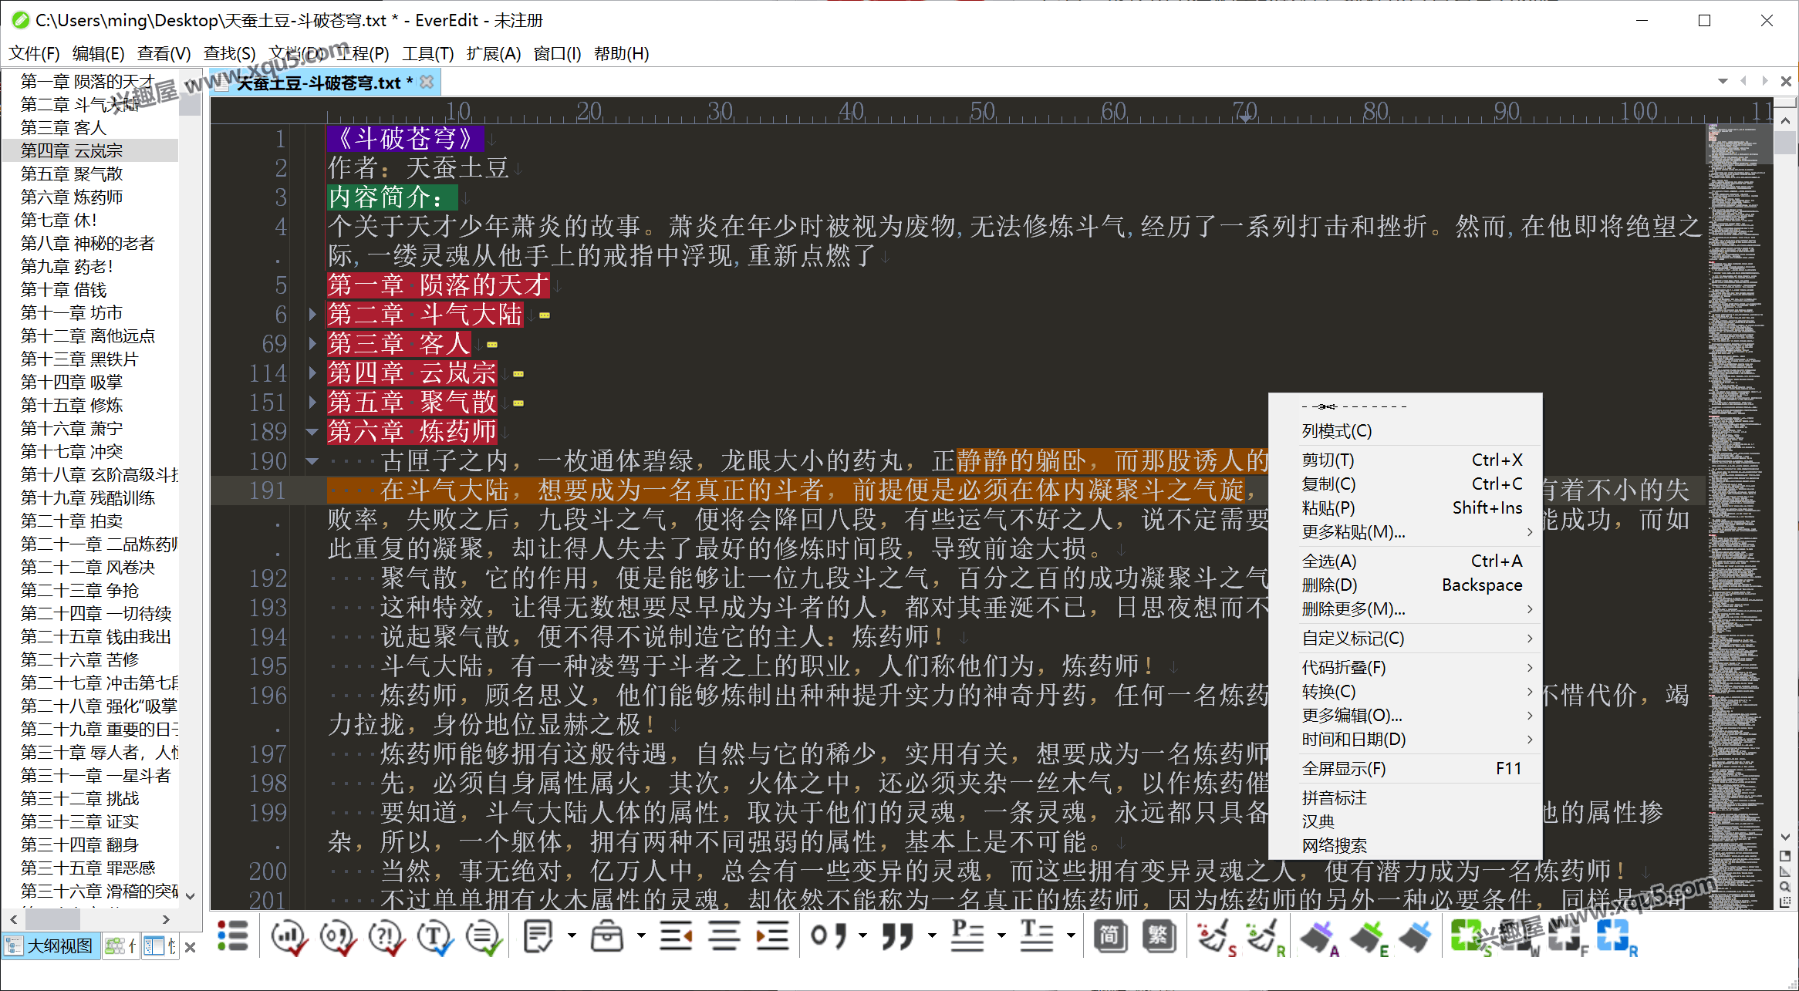Click the double quotation marks icon

click(899, 936)
